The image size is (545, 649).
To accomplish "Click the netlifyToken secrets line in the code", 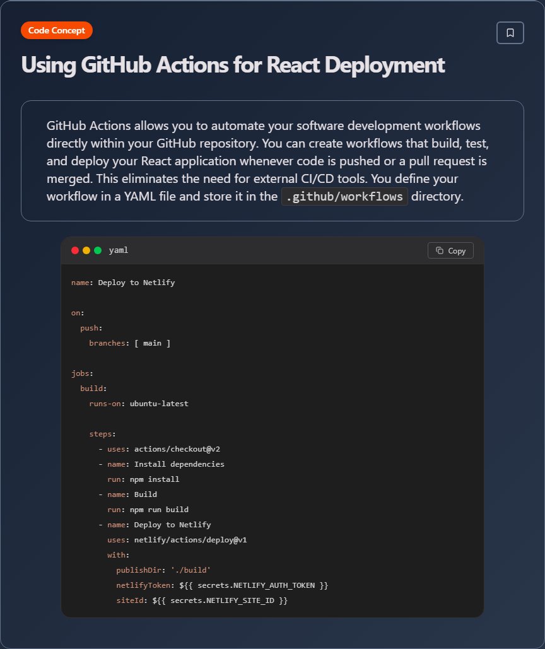I will [x=221, y=585].
